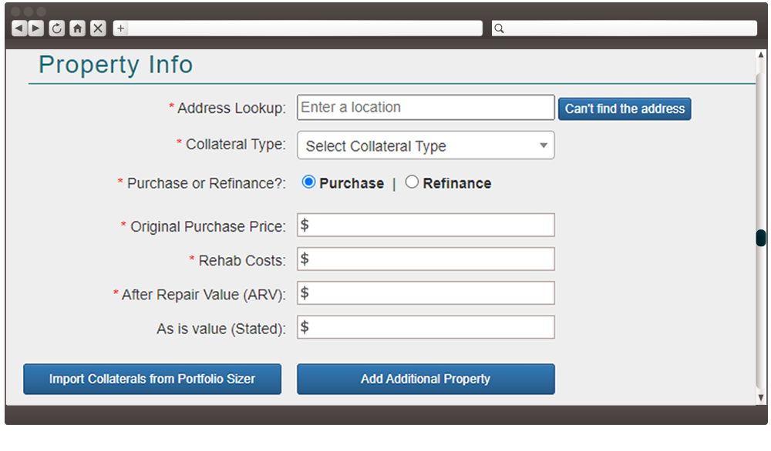The image size is (771, 451).
Task: Click the As is value (Stated) field
Action: (426, 327)
